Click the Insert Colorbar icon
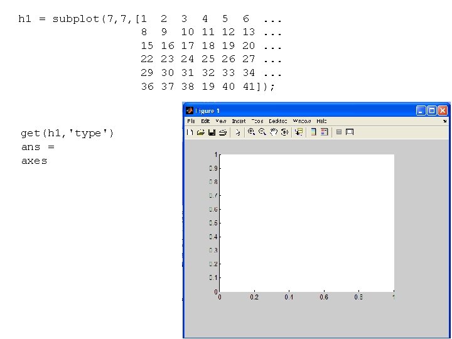The width and height of the screenshot is (452, 339). (x=313, y=132)
